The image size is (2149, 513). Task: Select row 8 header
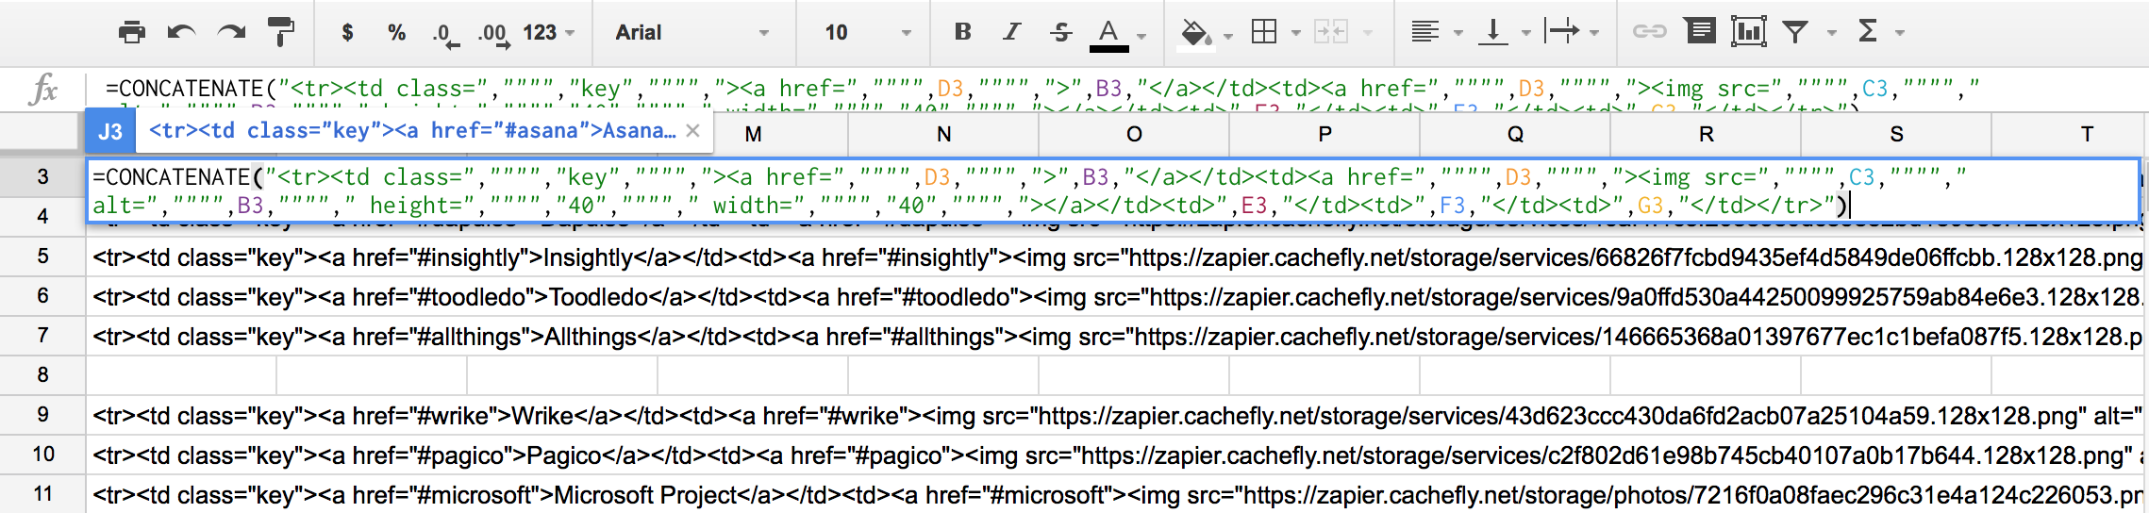pos(42,375)
